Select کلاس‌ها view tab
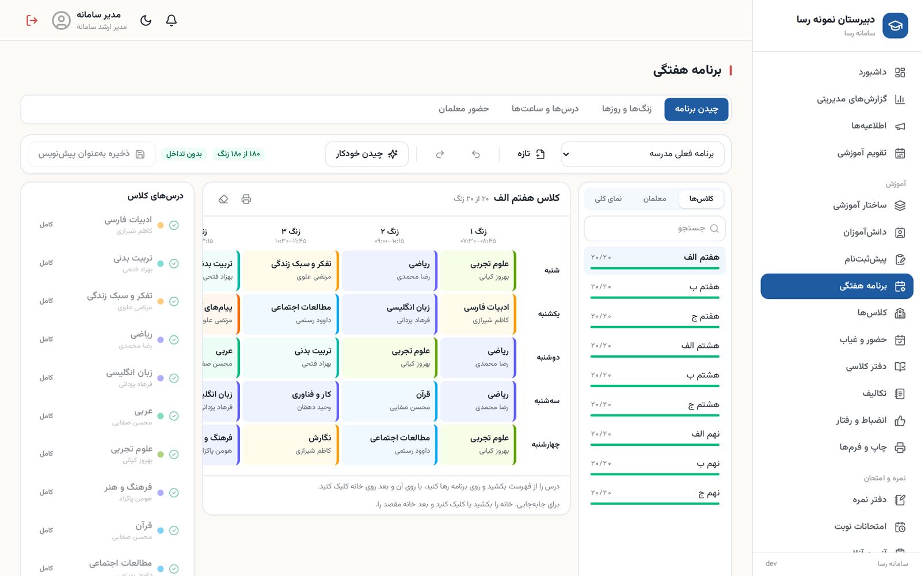The width and height of the screenshot is (921, 576). tap(701, 199)
